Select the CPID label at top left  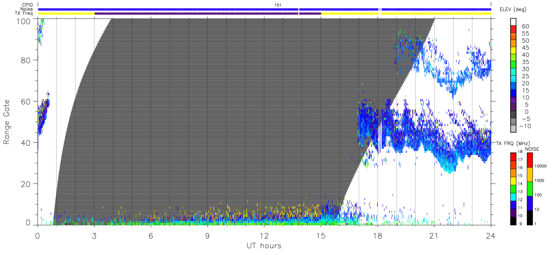click(x=28, y=5)
